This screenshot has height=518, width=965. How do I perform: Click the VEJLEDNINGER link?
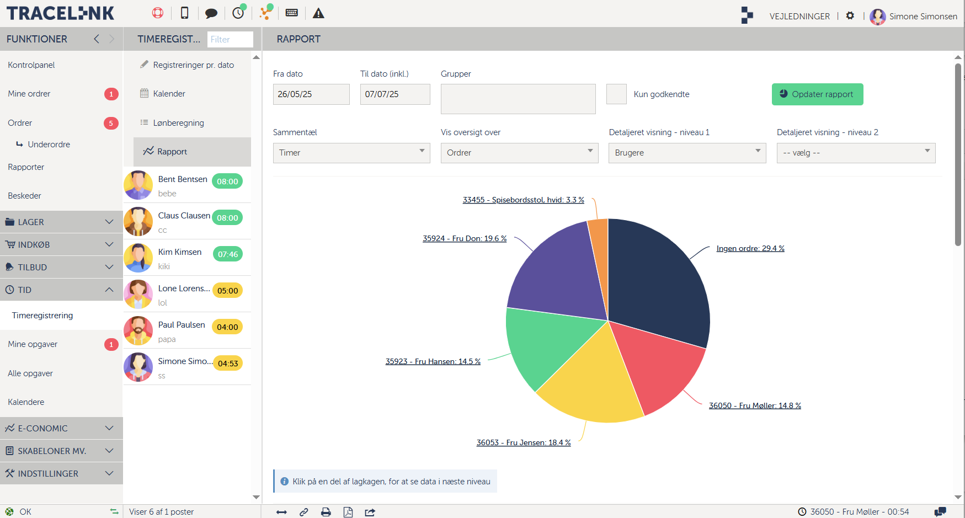[x=799, y=17]
